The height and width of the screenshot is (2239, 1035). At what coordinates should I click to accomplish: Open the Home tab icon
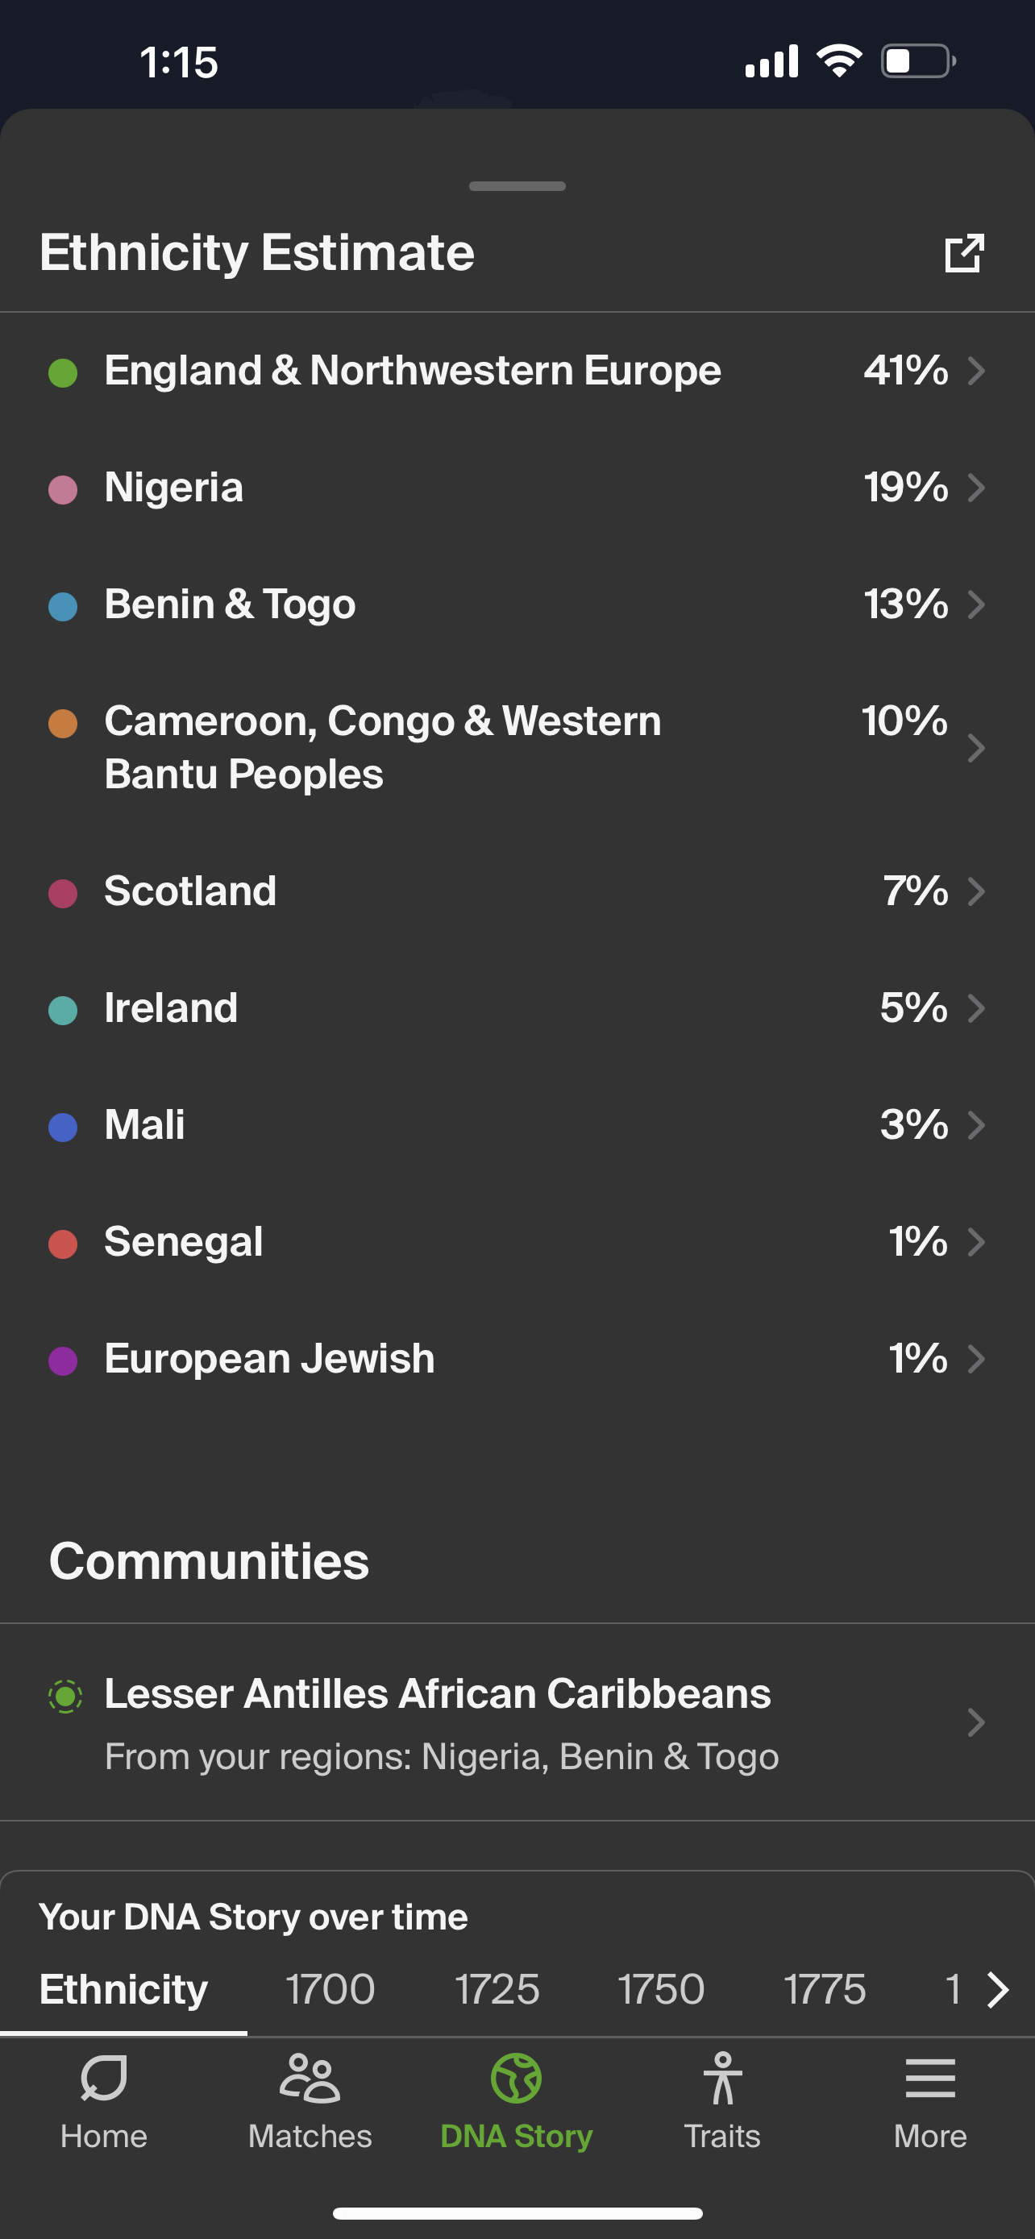[103, 2079]
